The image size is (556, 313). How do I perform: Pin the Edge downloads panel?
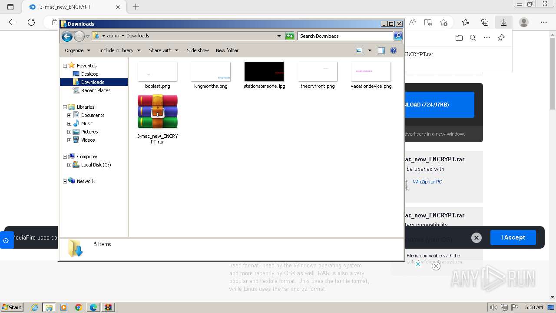pyautogui.click(x=501, y=38)
